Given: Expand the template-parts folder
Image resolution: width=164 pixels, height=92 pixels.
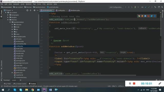Looking at the screenshot, I should (12, 37).
